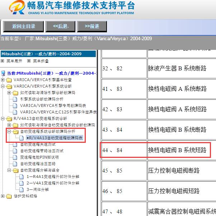
Task: Click page icon of 自动变速箱管路油压测试
Action: pyautogui.click(x=15, y=151)
